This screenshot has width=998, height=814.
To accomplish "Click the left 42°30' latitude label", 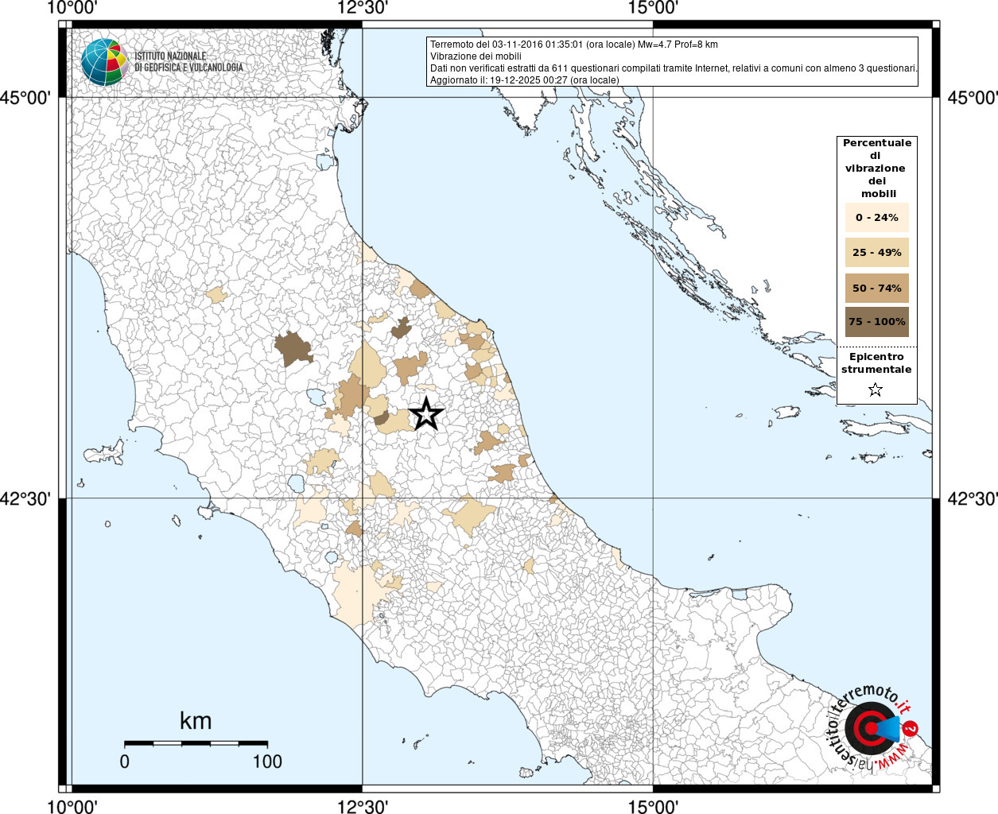I will point(25,498).
